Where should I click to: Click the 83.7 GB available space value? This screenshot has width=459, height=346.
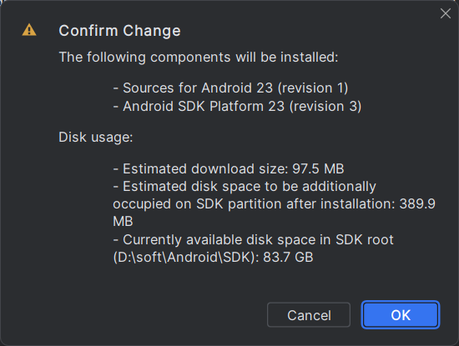pyautogui.click(x=288, y=258)
